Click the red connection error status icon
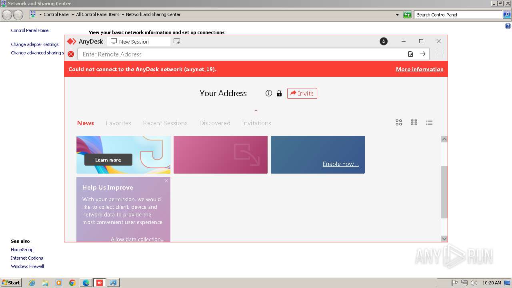The image size is (512, 288). click(71, 54)
